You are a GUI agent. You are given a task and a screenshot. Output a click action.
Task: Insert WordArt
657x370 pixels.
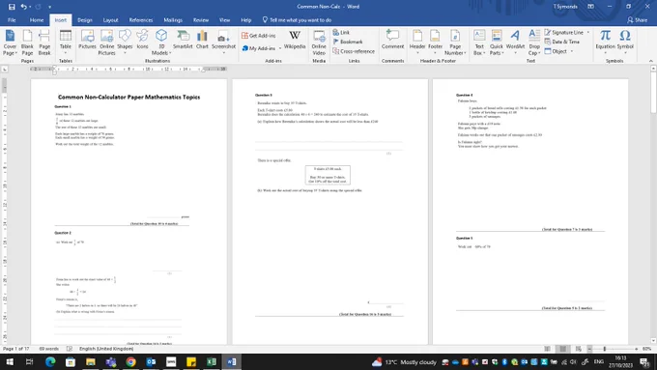pos(515,42)
